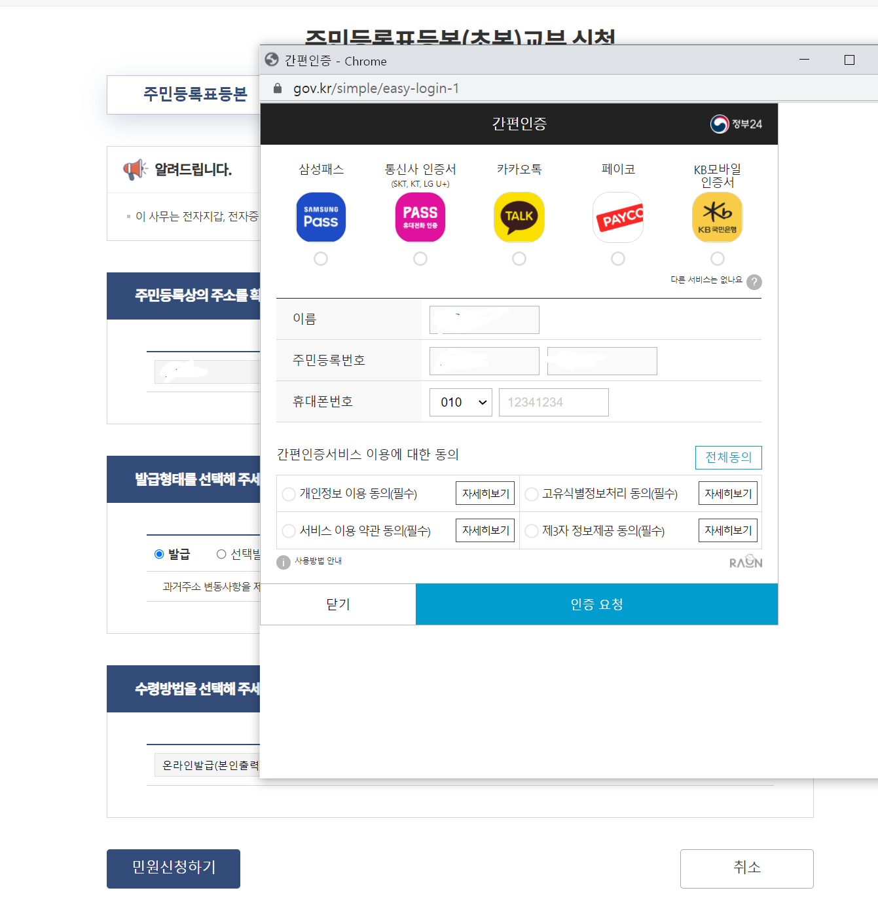878x901 pixels.
Task: Open 온라인발급 receive method dropdown in background
Action: (207, 765)
